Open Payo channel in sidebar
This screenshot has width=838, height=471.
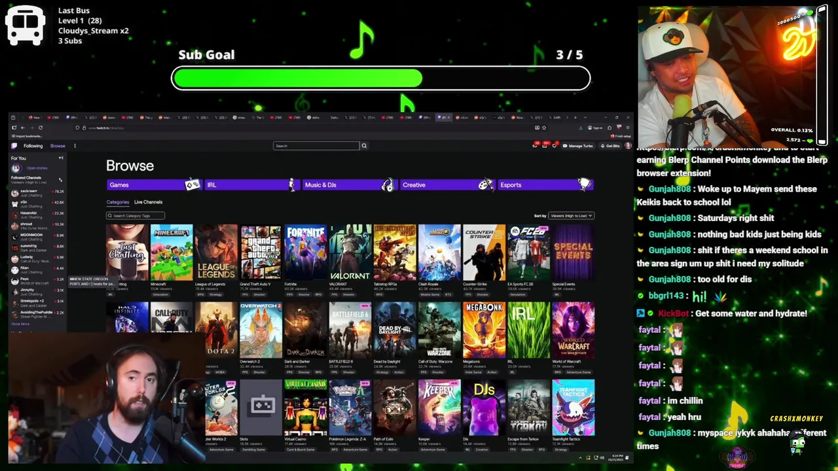[38, 281]
